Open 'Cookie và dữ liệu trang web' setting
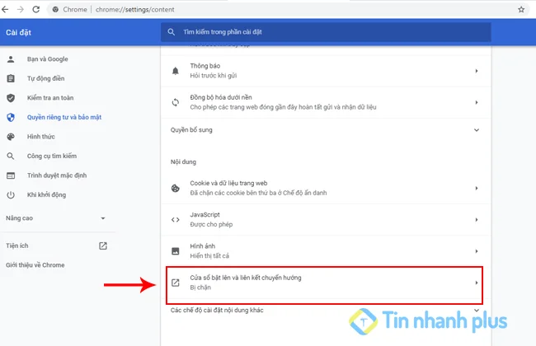The height and width of the screenshot is (346, 536). tap(326, 188)
